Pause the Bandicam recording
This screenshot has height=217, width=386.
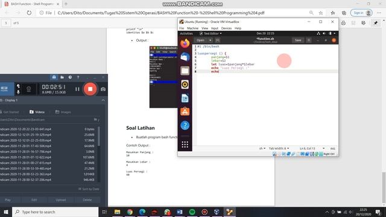77,89
